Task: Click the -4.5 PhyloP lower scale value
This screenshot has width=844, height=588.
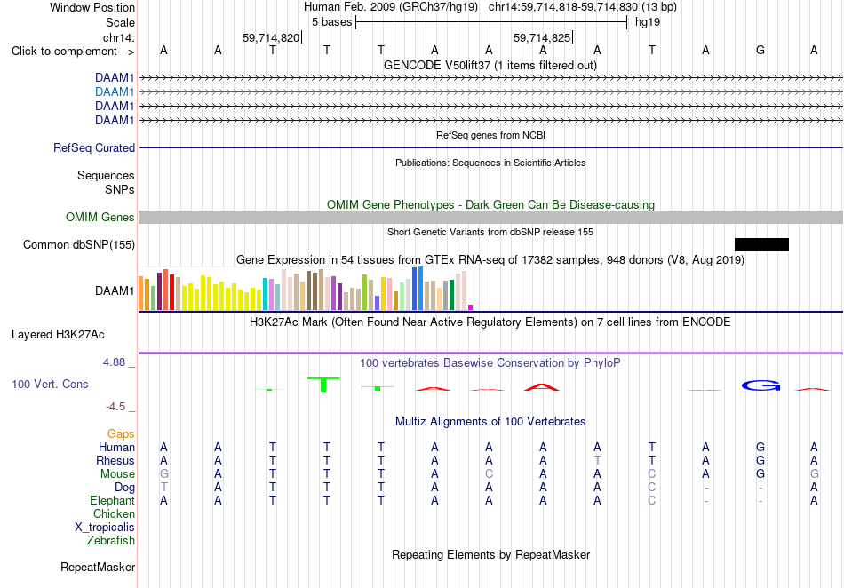Action: pos(115,407)
